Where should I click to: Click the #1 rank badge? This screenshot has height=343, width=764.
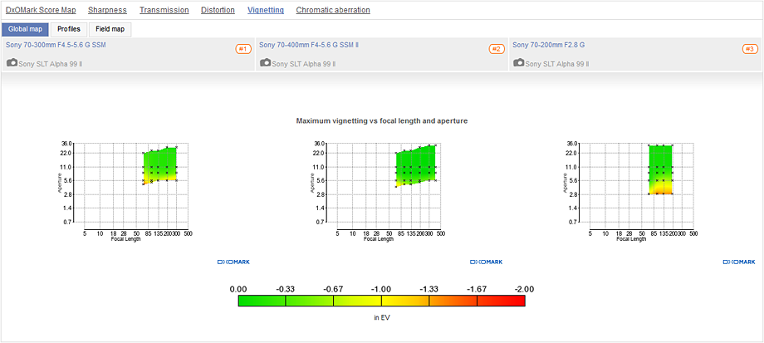click(243, 49)
